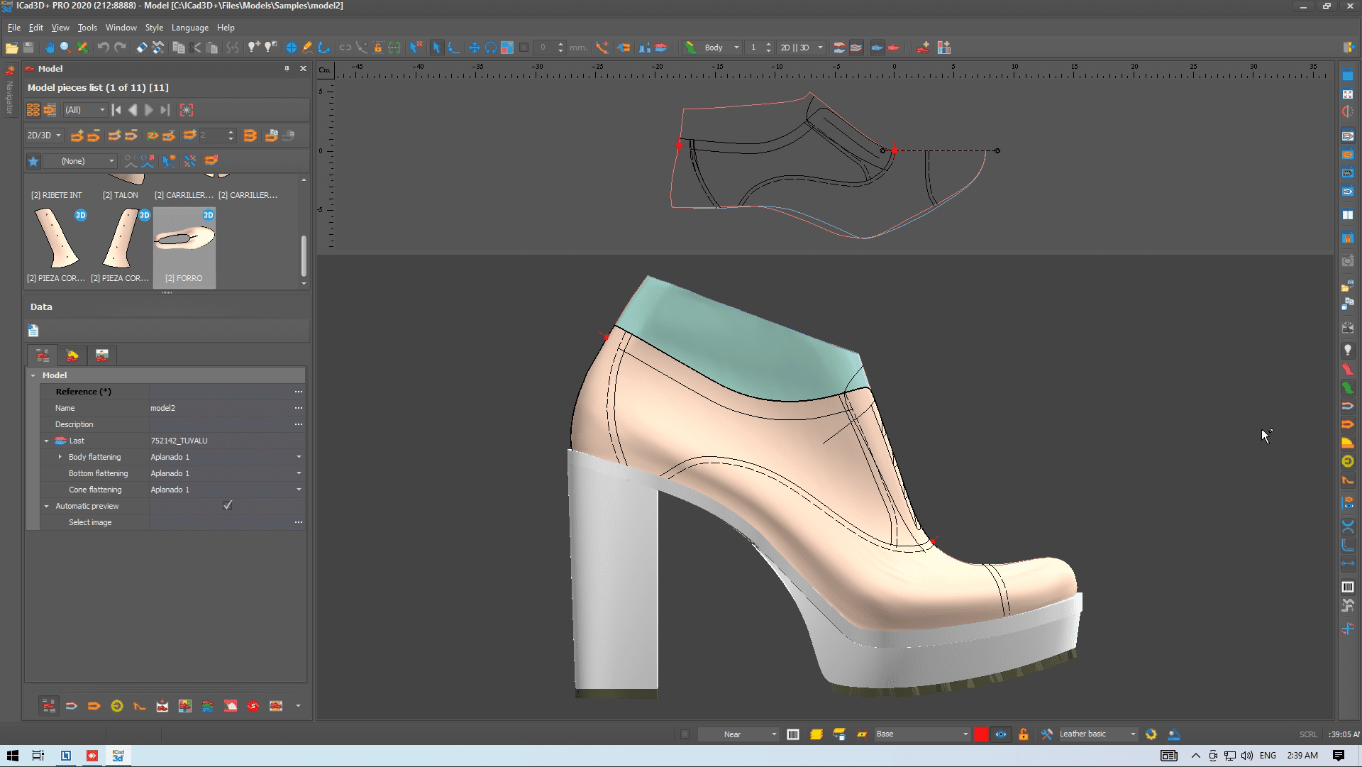This screenshot has width=1362, height=767.
Task: Click the open folder icon
Action: pos(11,48)
